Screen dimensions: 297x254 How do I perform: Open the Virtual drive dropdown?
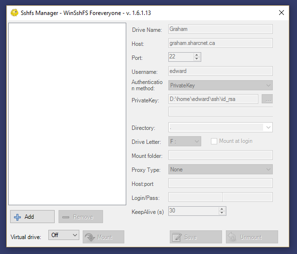[64, 235]
